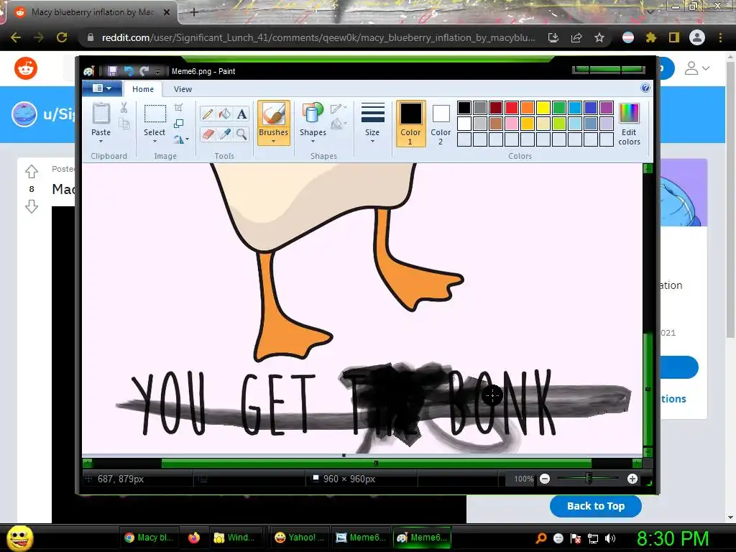Open the smiley Start button
Viewport: 736px width, 552px height.
pyautogui.click(x=19, y=538)
